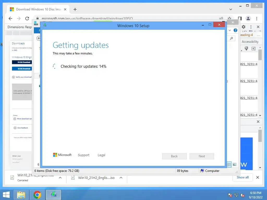
Task: Open Dimensions Responsive dropdown
Action: pos(20,27)
